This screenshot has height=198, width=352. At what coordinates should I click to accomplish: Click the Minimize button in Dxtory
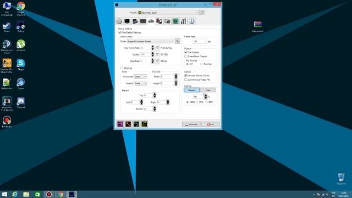[x=191, y=124]
